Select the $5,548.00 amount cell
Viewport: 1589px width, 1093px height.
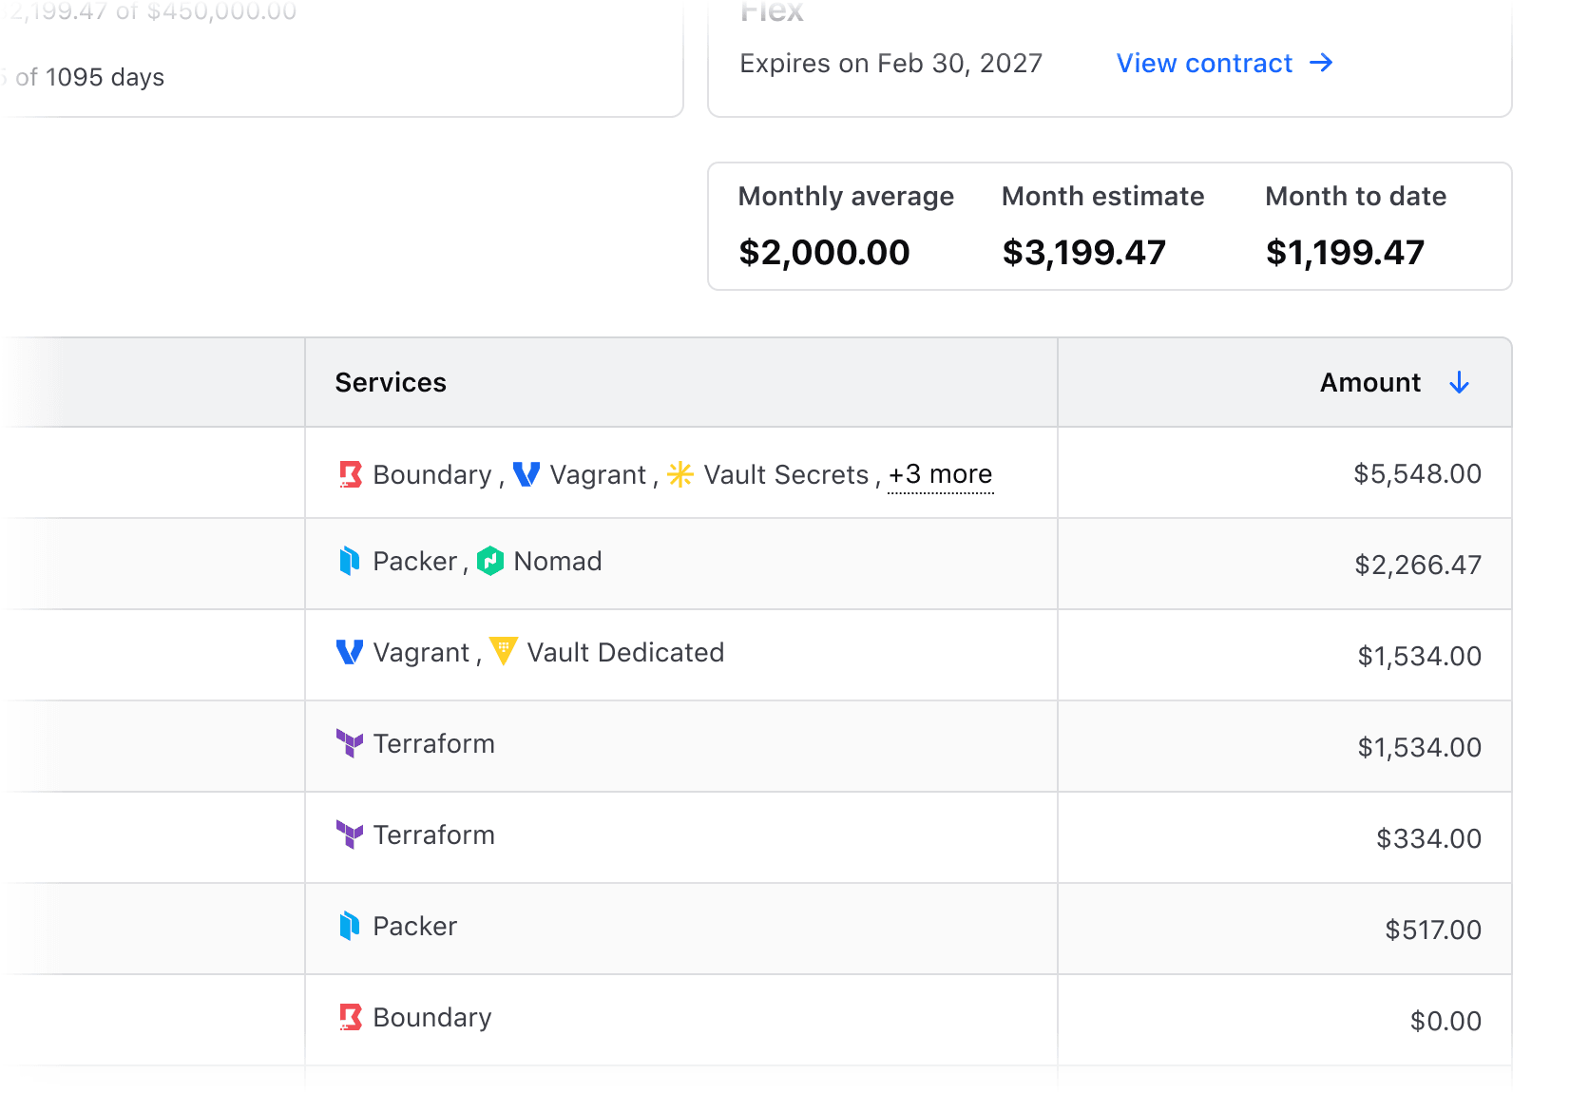[x=1417, y=474]
